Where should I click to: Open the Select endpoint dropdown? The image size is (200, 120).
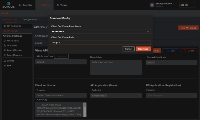click(x=171, y=95)
